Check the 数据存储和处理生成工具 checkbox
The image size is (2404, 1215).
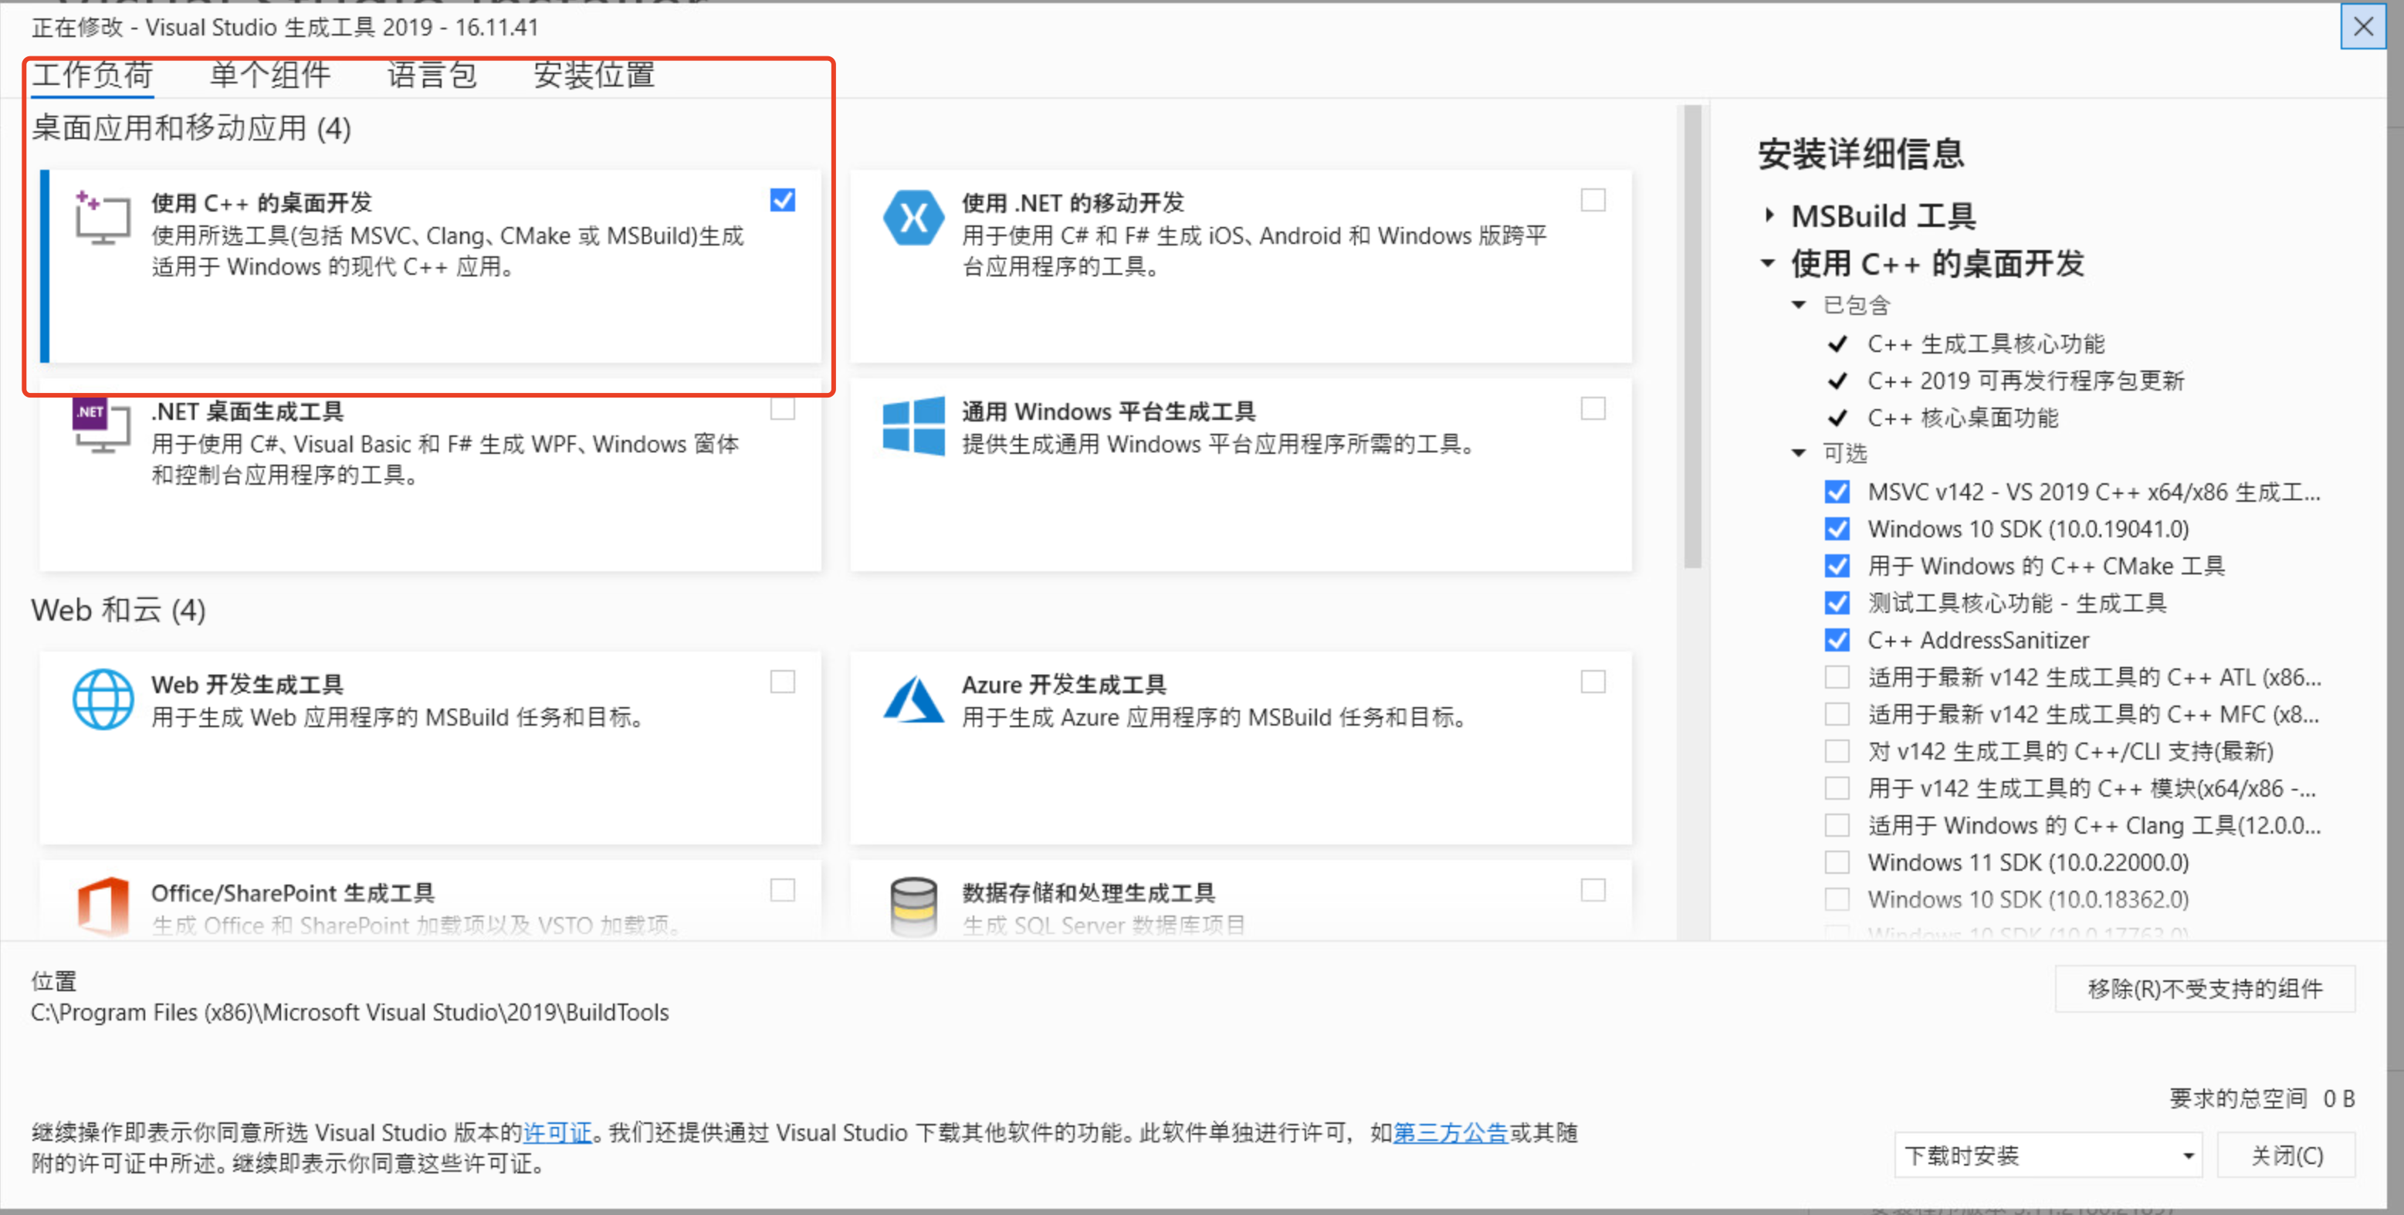[1592, 890]
